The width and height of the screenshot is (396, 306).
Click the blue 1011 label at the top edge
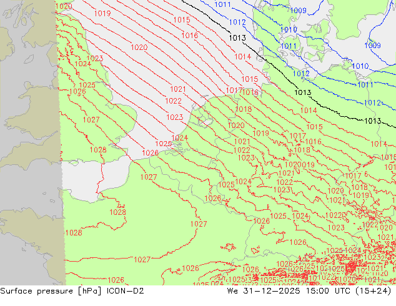[x=222, y=4]
